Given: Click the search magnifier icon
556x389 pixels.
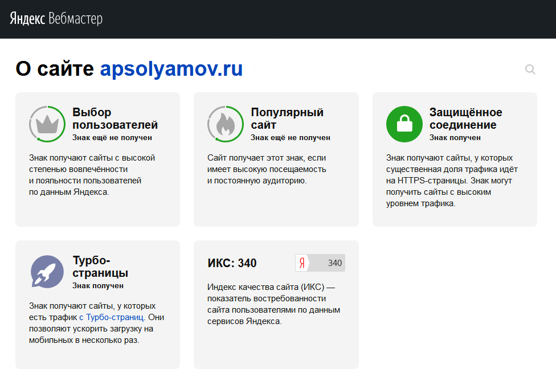Looking at the screenshot, I should 530,69.
